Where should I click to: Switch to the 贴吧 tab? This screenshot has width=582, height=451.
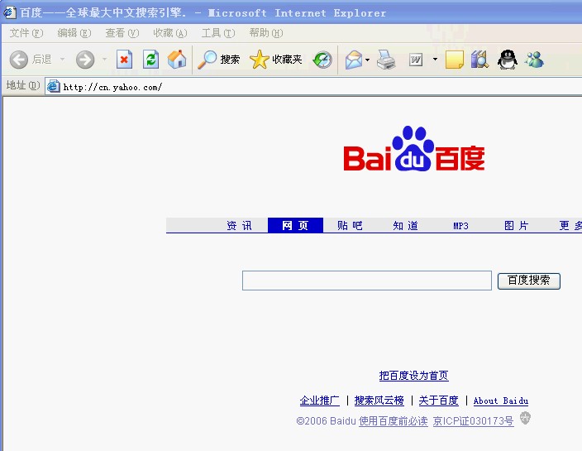pos(350,225)
